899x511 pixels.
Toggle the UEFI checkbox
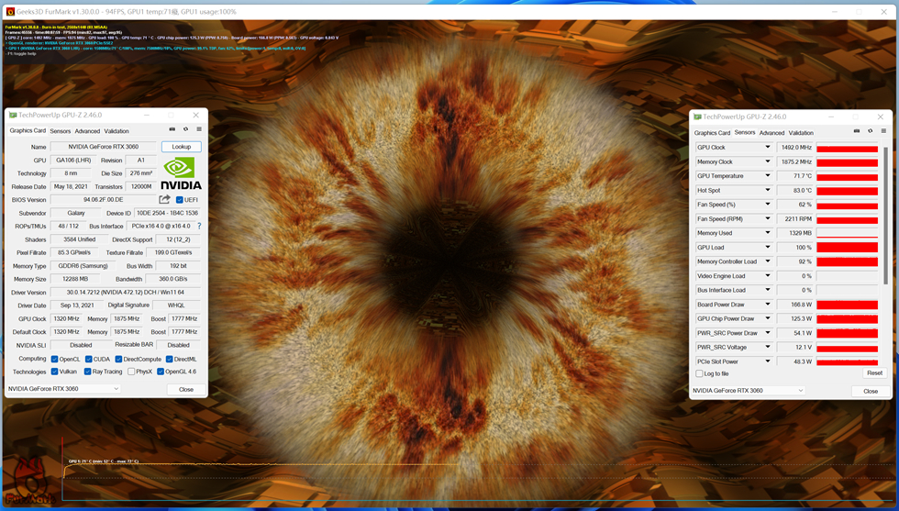tap(180, 200)
